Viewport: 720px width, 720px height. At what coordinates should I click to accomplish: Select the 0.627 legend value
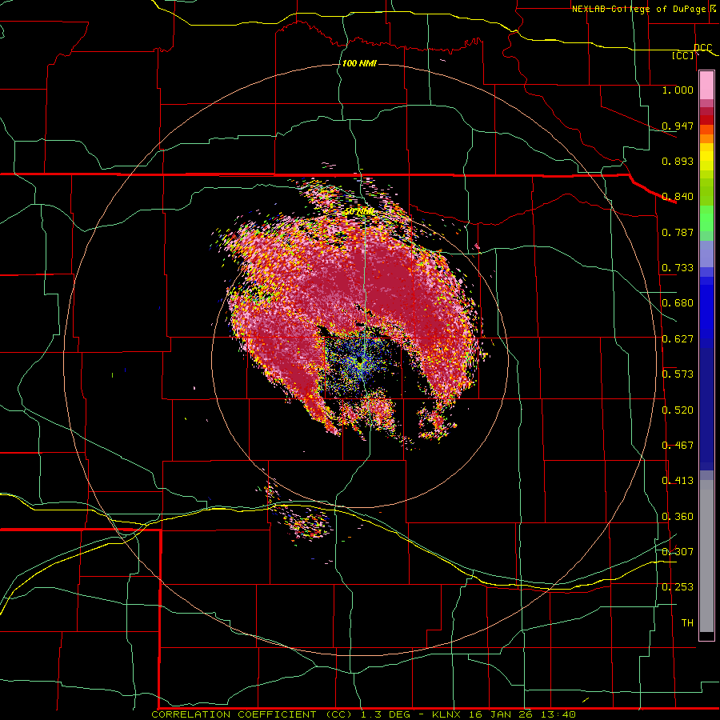(678, 339)
